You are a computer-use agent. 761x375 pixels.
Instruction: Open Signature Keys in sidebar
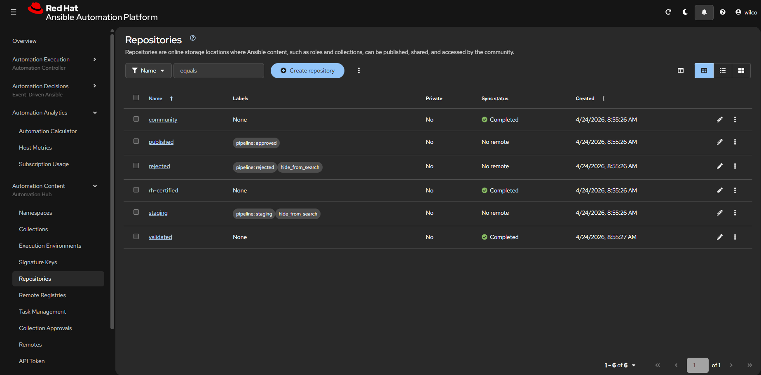pos(38,262)
